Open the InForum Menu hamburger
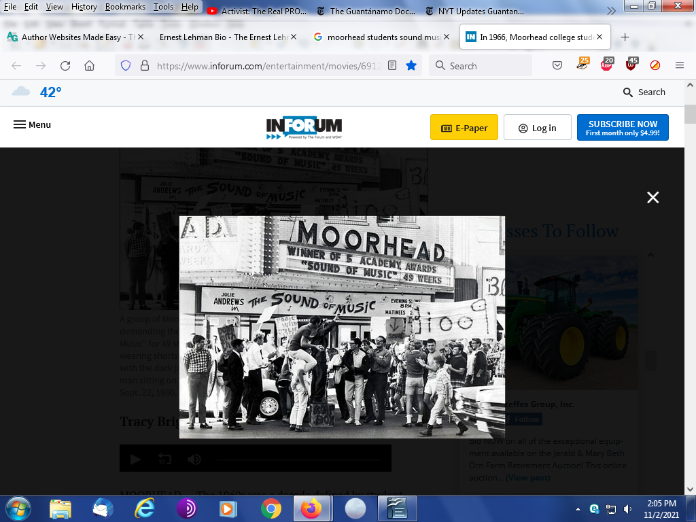 [x=32, y=125]
